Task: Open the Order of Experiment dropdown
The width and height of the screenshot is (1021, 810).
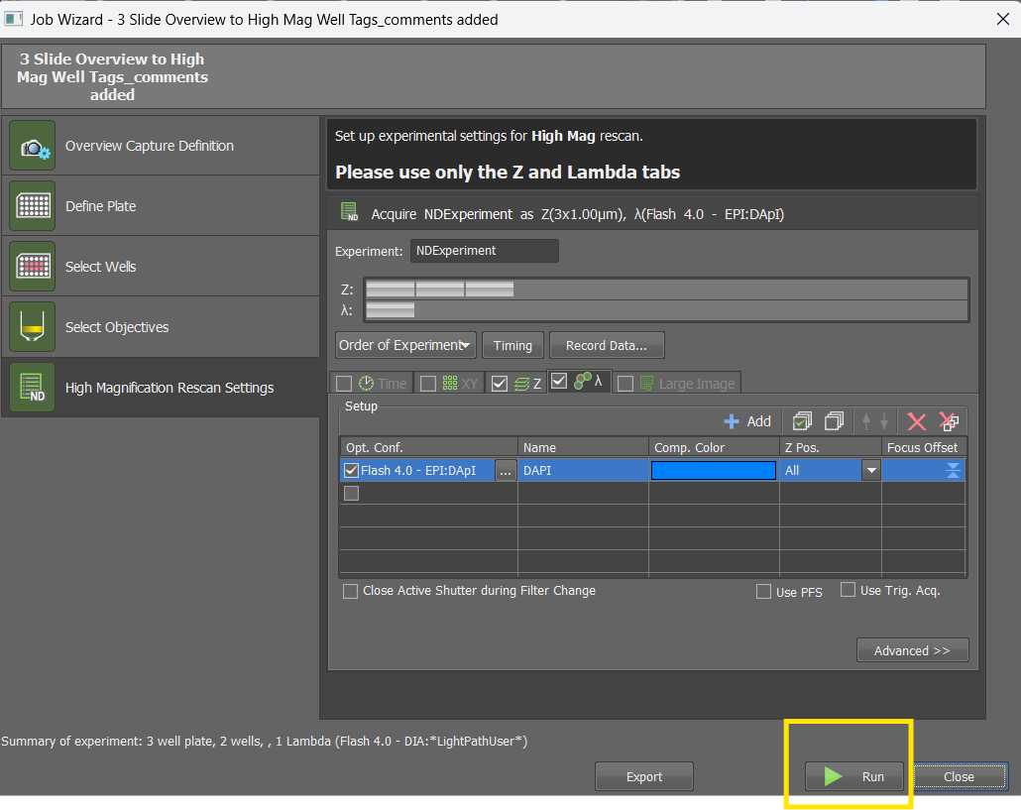Action: (405, 345)
